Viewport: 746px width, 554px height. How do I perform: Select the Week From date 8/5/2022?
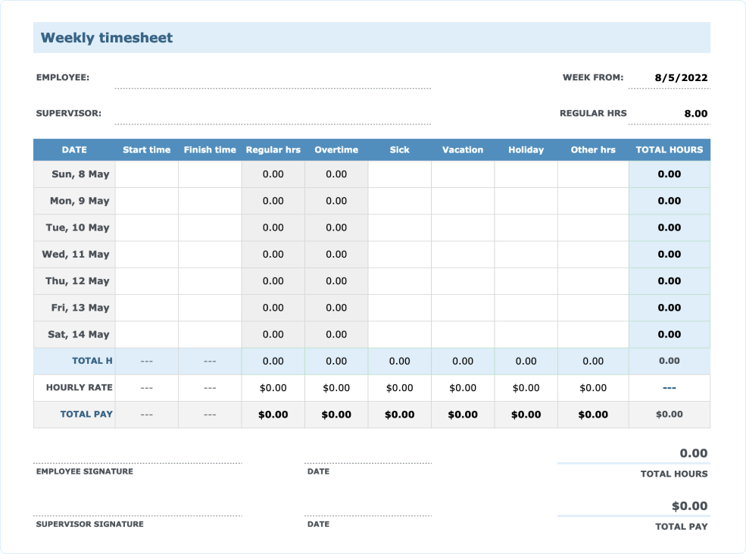[x=680, y=77]
